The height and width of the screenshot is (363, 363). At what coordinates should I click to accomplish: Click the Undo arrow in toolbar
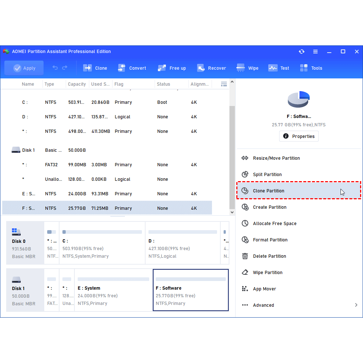click(x=55, y=68)
